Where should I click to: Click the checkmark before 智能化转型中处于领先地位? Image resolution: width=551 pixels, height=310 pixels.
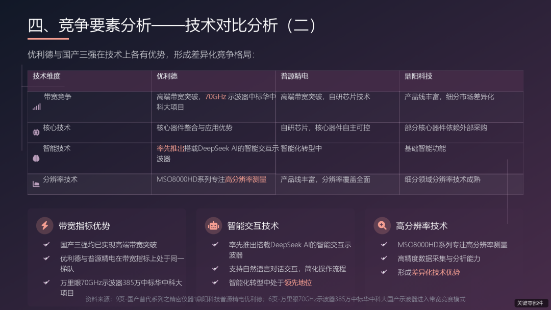[x=215, y=282]
